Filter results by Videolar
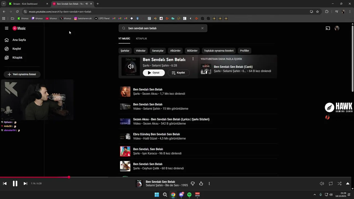The width and height of the screenshot is (354, 199). click(x=141, y=51)
